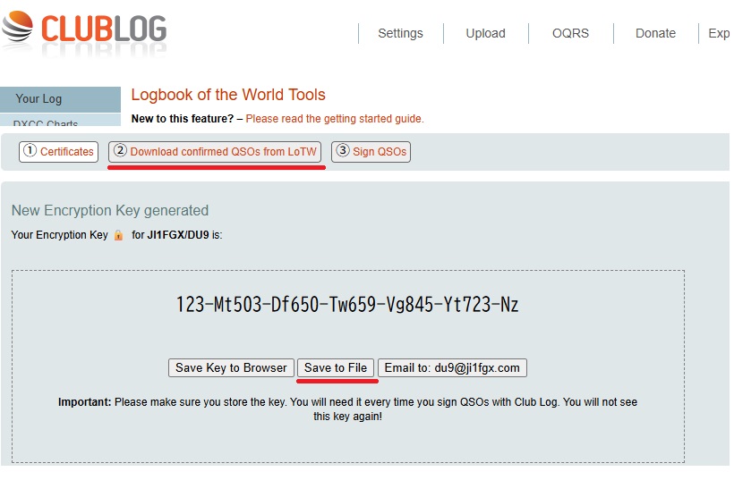Screen dimensions: 734x480
Task: Click the padlock icon beside Encryption Key
Action: click(x=118, y=235)
